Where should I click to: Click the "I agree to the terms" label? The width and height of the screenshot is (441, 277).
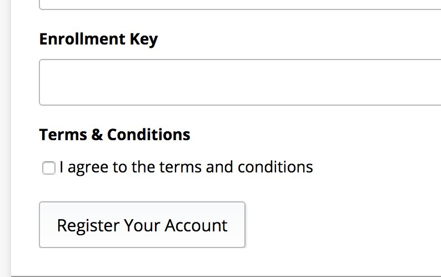click(186, 167)
